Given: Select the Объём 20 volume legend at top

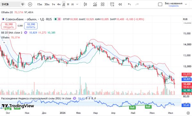Looking at the screenshot, I should point(7,12).
